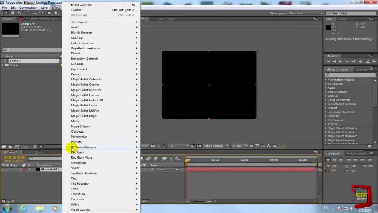Jump to first frame in Preview panel

coord(328,62)
